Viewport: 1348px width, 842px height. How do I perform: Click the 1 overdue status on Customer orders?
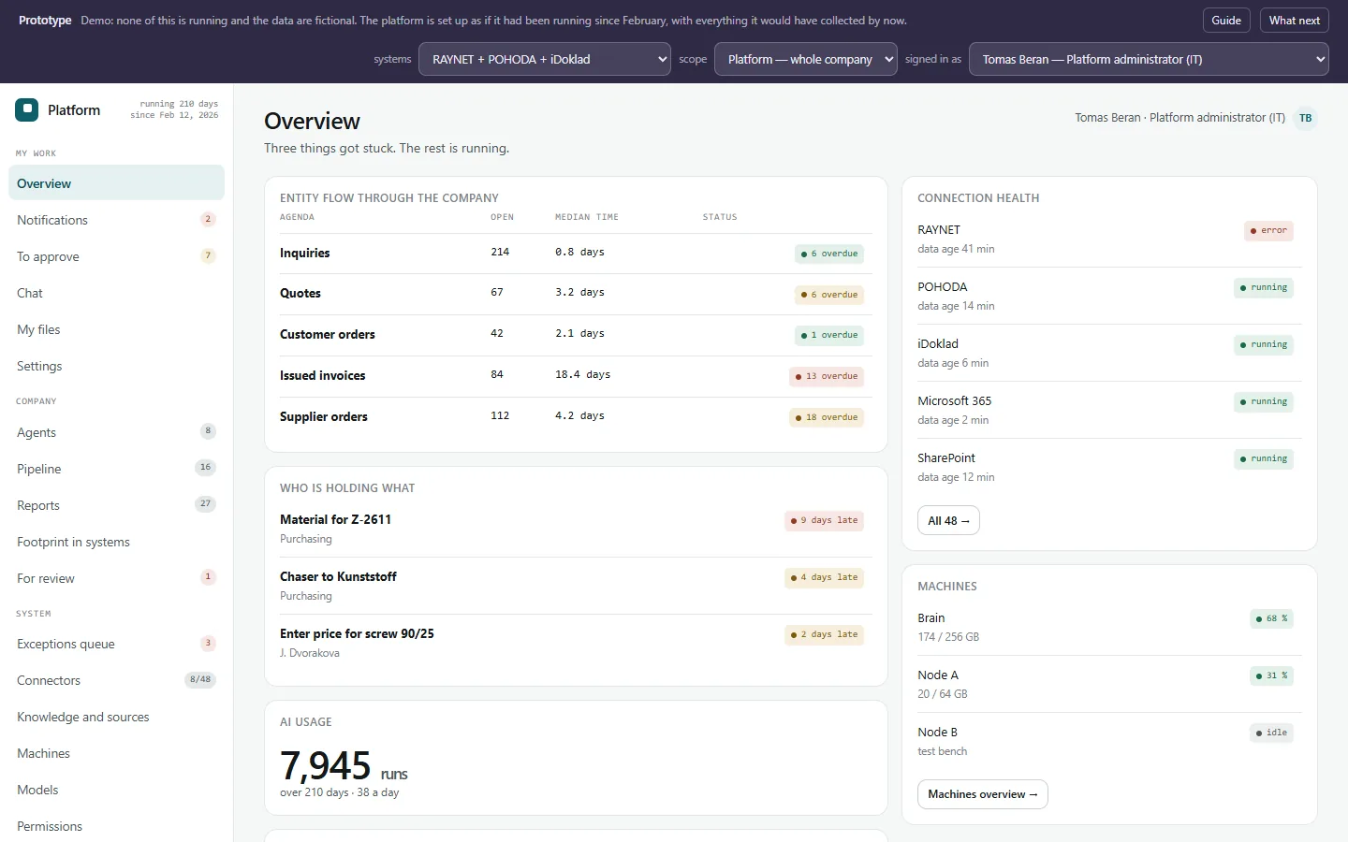click(x=829, y=336)
